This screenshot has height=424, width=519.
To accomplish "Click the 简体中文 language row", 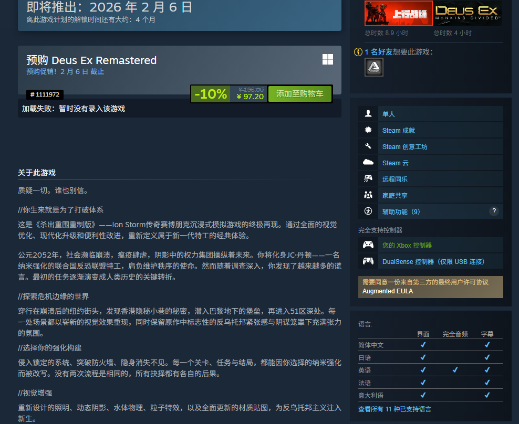I will click(431, 345).
